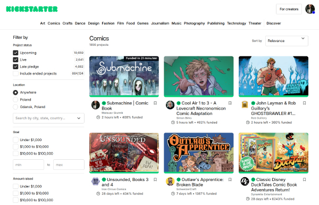Check Amount raised Under $1,000
The height and width of the screenshot is (205, 319).
(15, 186)
